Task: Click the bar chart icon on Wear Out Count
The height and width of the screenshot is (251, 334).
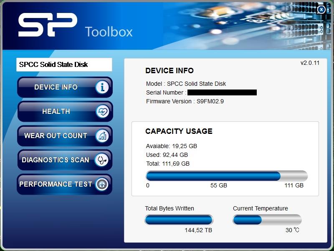Action: (x=102, y=136)
